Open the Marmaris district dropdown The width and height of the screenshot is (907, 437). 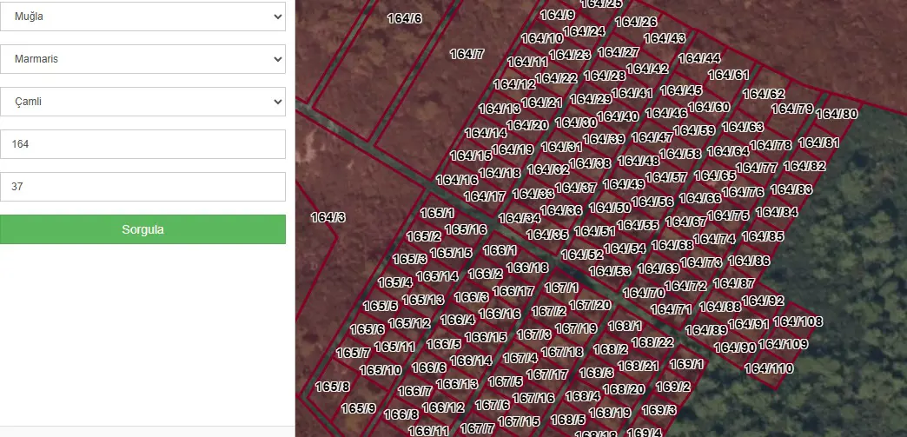tap(142, 59)
